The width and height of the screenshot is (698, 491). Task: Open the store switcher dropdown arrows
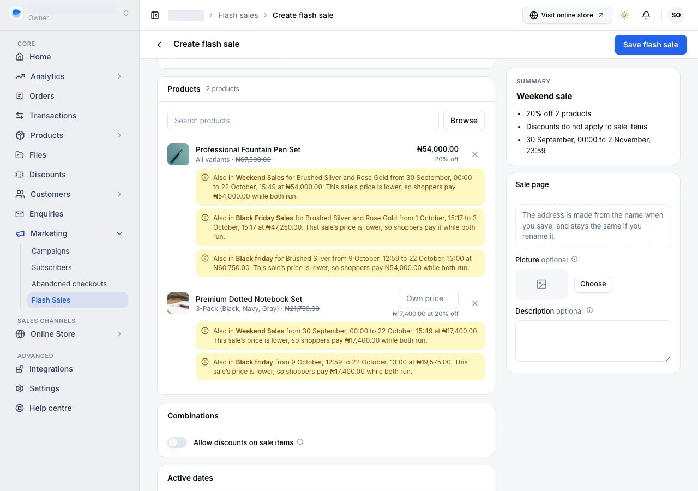126,13
